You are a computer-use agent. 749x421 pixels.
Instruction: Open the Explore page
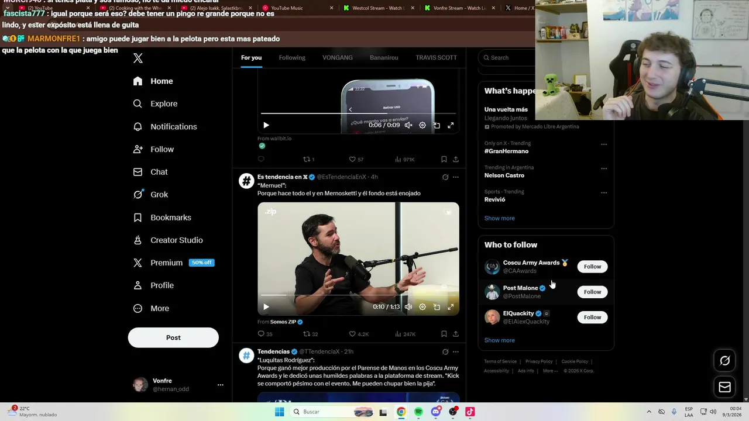pyautogui.click(x=155, y=103)
